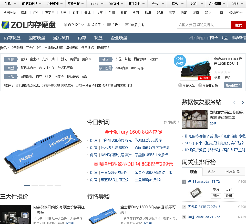Open the 更多>> memory brands link
The width and height of the screenshot is (246, 224).
87,59
